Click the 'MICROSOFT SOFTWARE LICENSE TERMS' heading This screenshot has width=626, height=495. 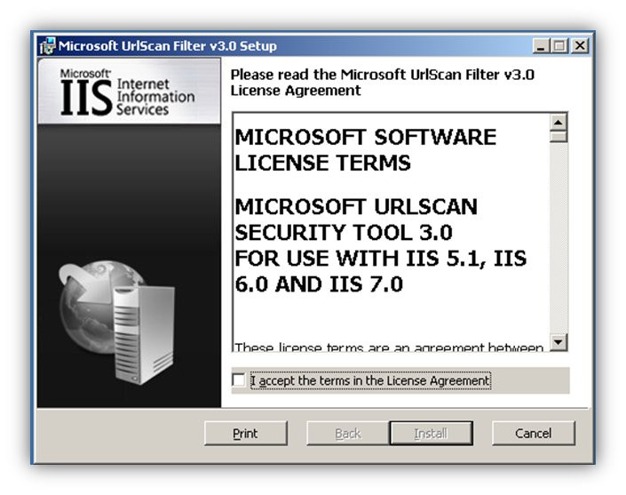(x=365, y=150)
